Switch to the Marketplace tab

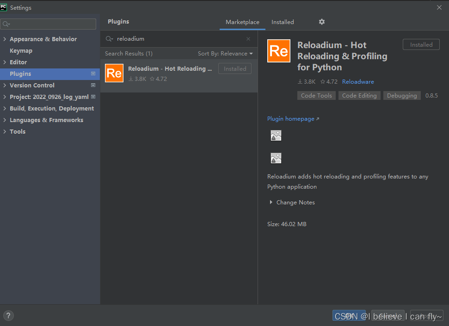pos(242,22)
